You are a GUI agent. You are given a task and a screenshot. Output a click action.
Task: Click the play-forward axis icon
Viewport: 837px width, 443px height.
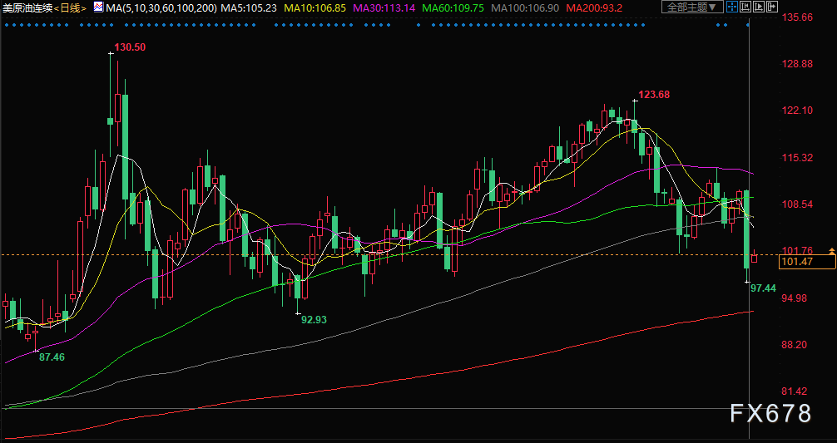pyautogui.click(x=759, y=7)
